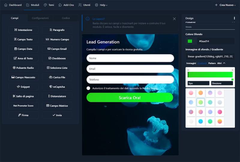This screenshot has height=162, width=240.
Task: Open the Moduli menu
Action: 33,5
